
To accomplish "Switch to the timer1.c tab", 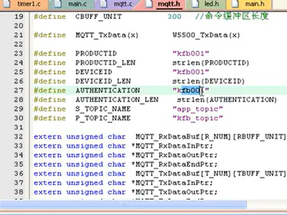I will [29, 4].
